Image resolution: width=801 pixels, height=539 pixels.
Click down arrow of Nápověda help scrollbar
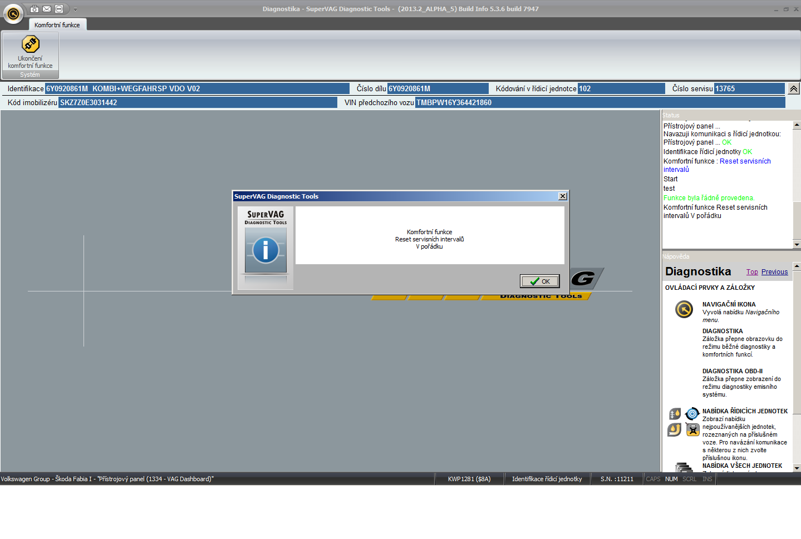[x=797, y=468]
